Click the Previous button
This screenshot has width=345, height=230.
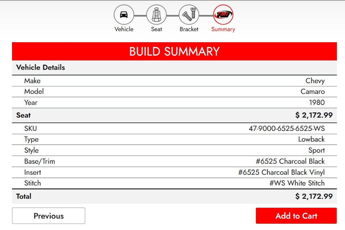[x=48, y=216]
